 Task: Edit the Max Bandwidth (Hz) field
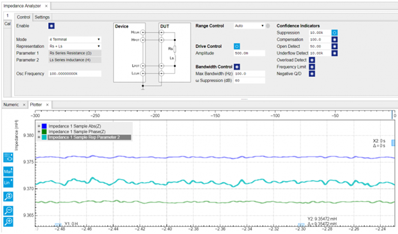pos(249,74)
